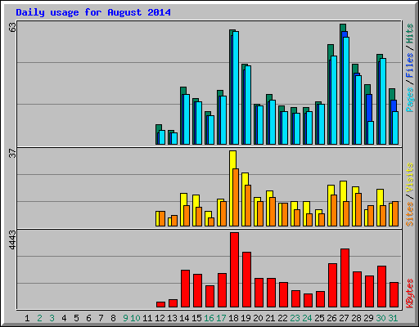
Task: Click day label 4 on the x-axis
Action: [64, 318]
